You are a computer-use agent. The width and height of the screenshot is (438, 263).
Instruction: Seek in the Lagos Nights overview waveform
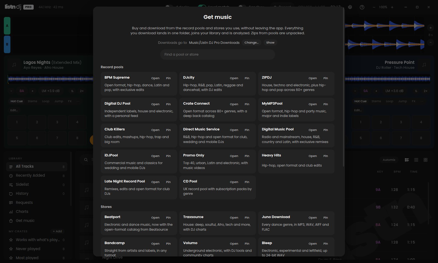coord(50,79)
